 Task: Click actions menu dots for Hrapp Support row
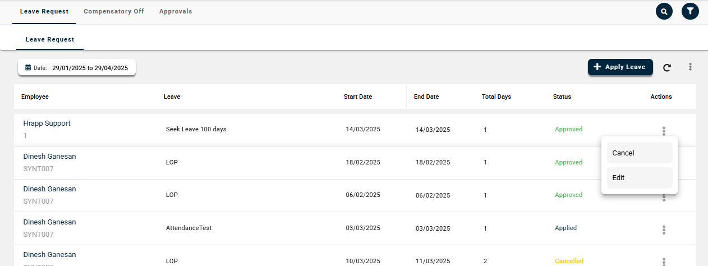[x=664, y=131]
